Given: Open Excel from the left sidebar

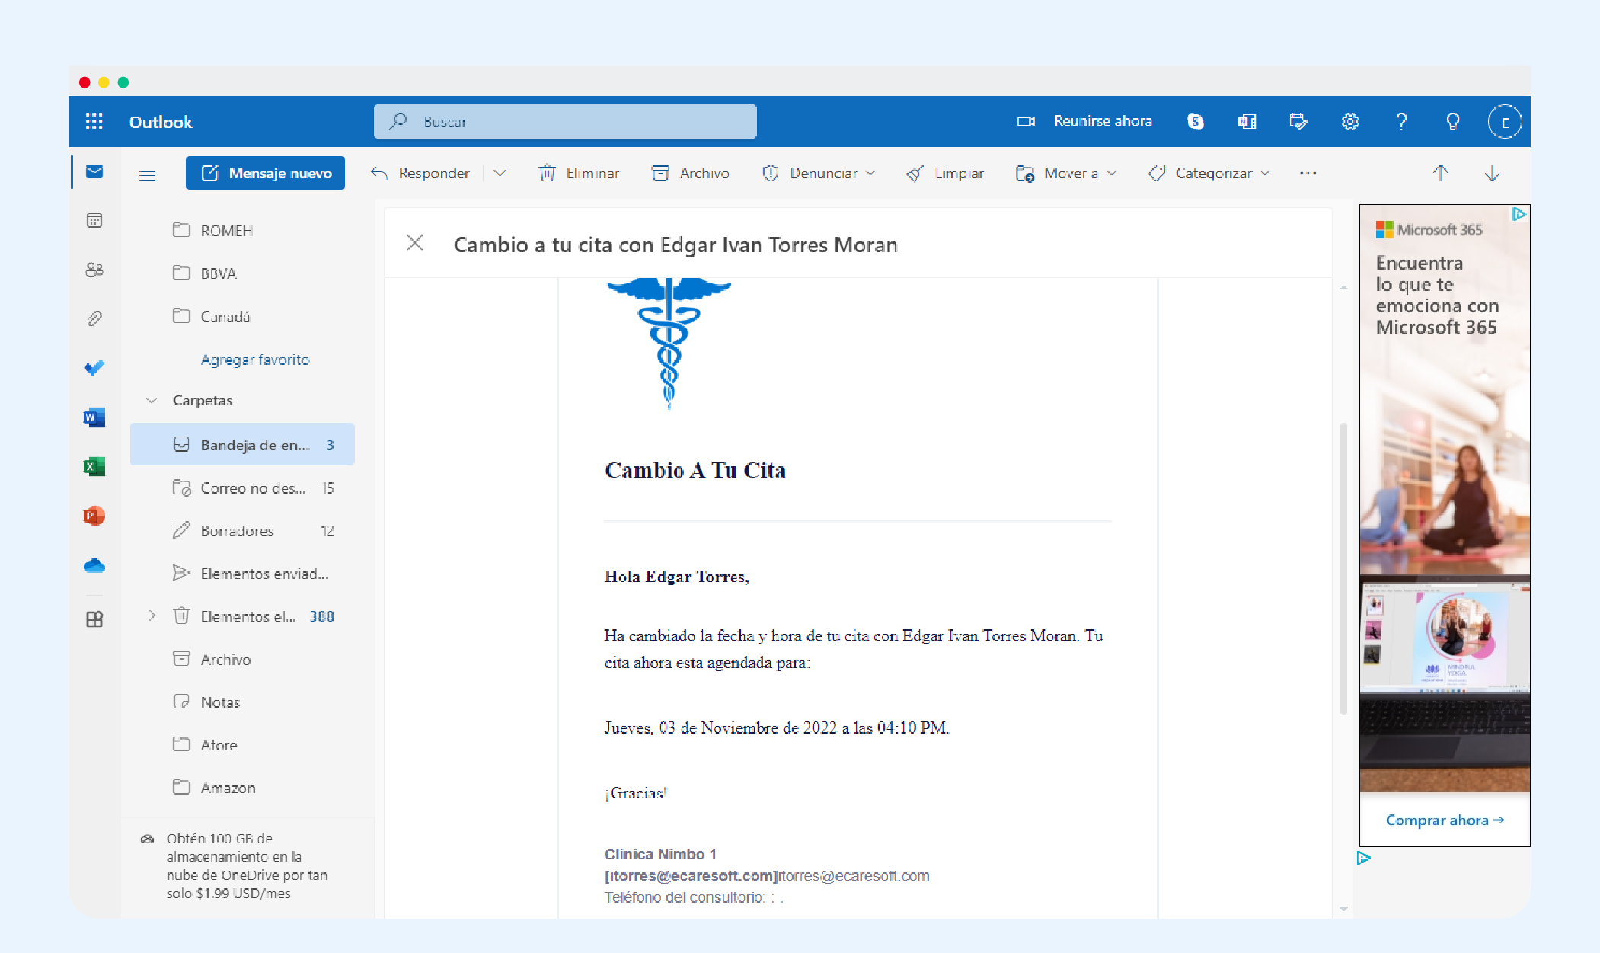Looking at the screenshot, I should click(94, 466).
